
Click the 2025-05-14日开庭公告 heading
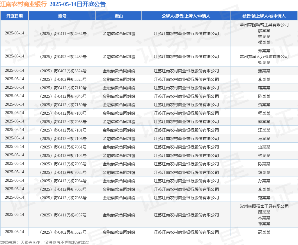(x=77, y=4)
